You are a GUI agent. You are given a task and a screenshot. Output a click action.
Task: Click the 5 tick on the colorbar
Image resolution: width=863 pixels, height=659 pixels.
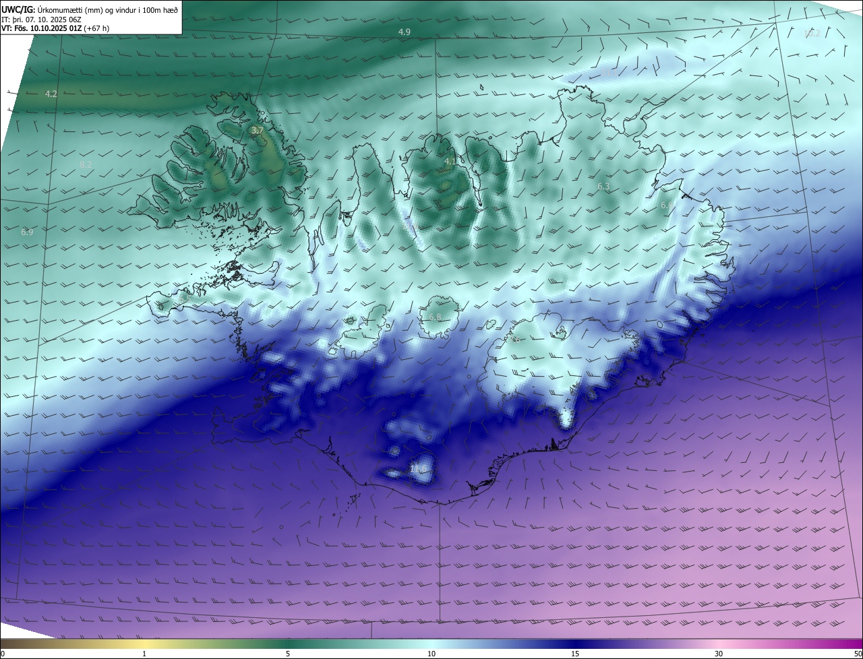pyautogui.click(x=288, y=654)
